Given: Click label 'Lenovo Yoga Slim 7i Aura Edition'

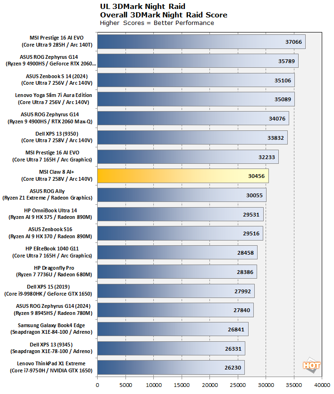Looking at the screenshot, I should tap(53, 95).
